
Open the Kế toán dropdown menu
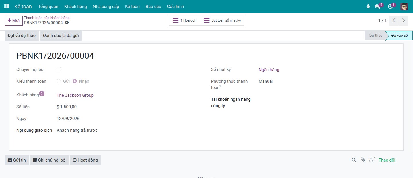click(132, 7)
